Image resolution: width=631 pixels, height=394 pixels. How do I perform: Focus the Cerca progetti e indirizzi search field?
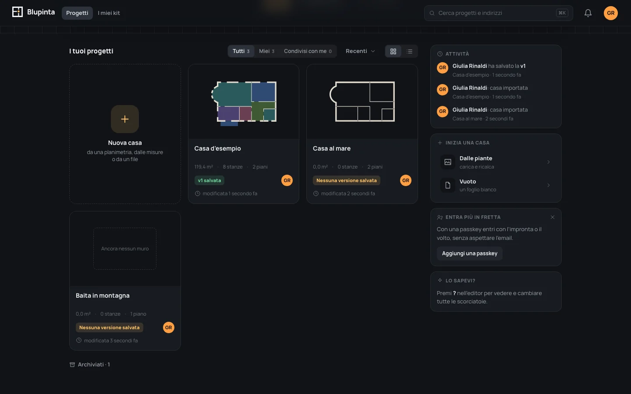click(499, 13)
